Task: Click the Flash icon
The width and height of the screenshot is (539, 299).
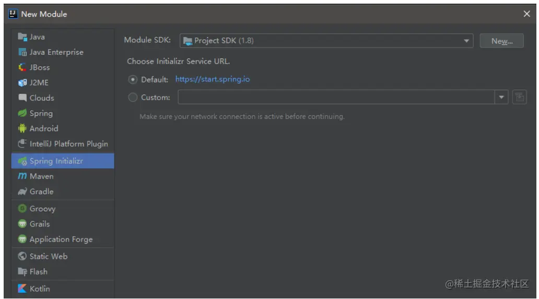Action: (x=22, y=271)
